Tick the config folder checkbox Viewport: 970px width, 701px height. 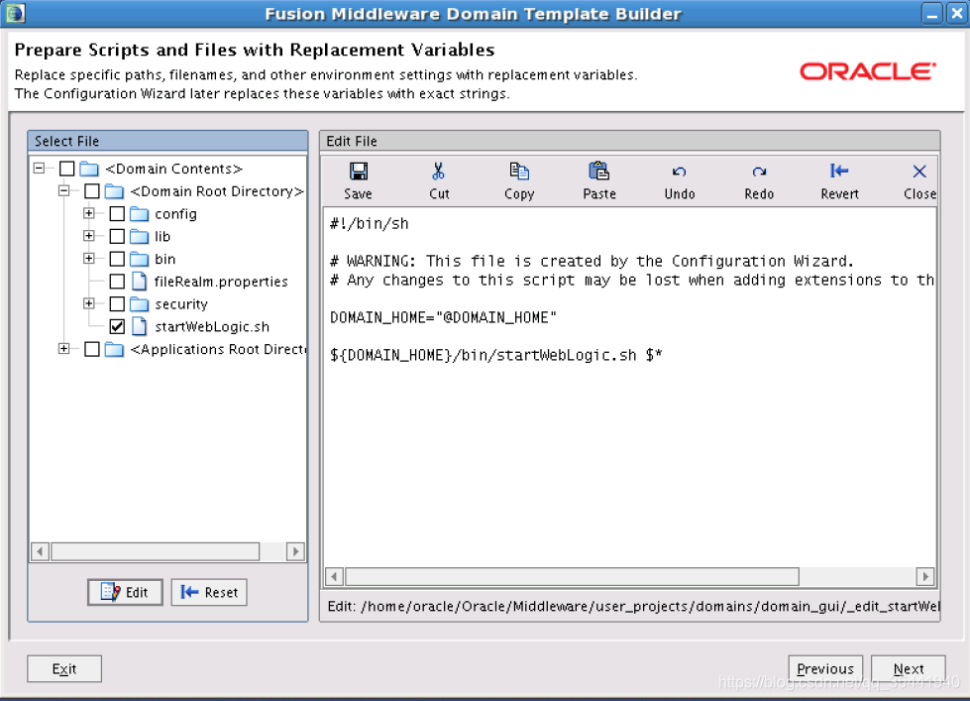point(117,214)
